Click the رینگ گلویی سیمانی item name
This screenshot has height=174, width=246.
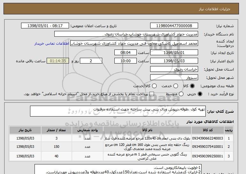pyautogui.click(x=147, y=156)
